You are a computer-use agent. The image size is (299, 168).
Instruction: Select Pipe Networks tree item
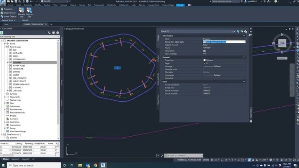pyautogui.click(x=16, y=110)
